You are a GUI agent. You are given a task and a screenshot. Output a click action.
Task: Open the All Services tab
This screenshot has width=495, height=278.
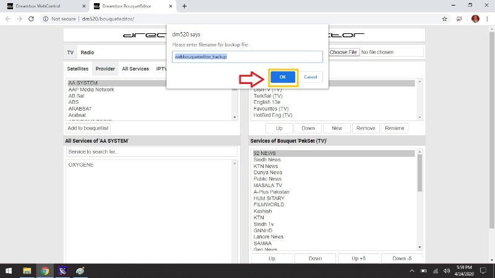click(136, 69)
